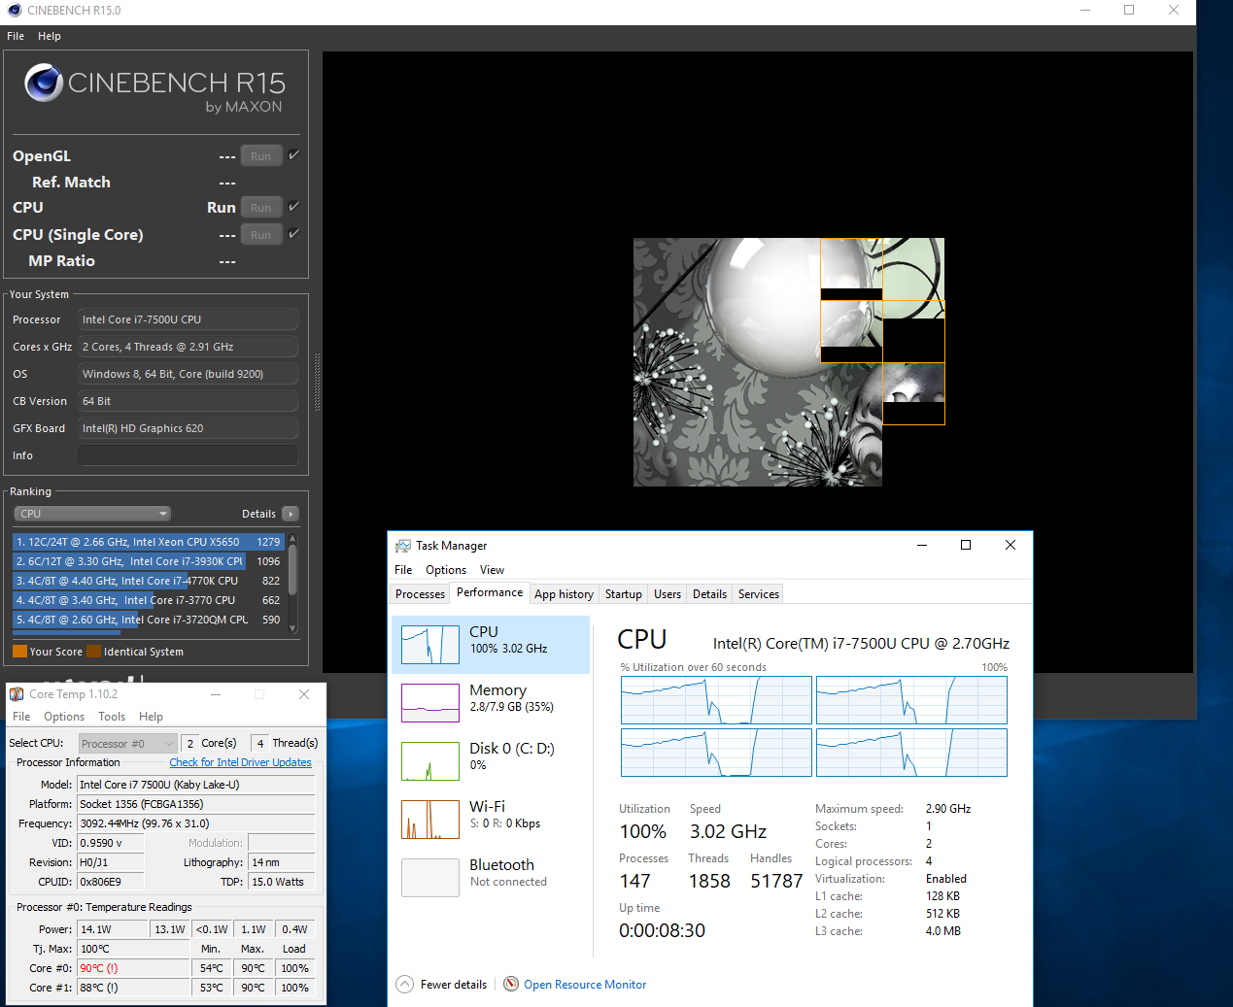The image size is (1233, 1007).
Task: Click the Info input field in Your System
Action: (188, 455)
